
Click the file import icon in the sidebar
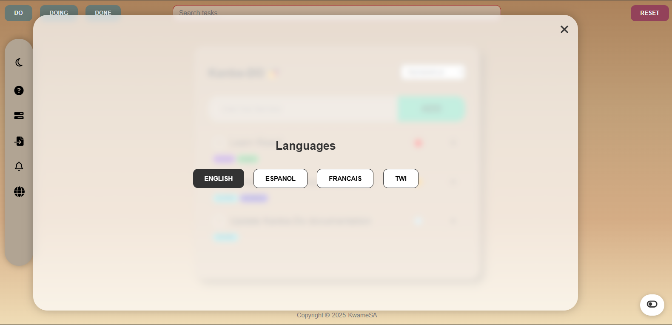click(19, 141)
